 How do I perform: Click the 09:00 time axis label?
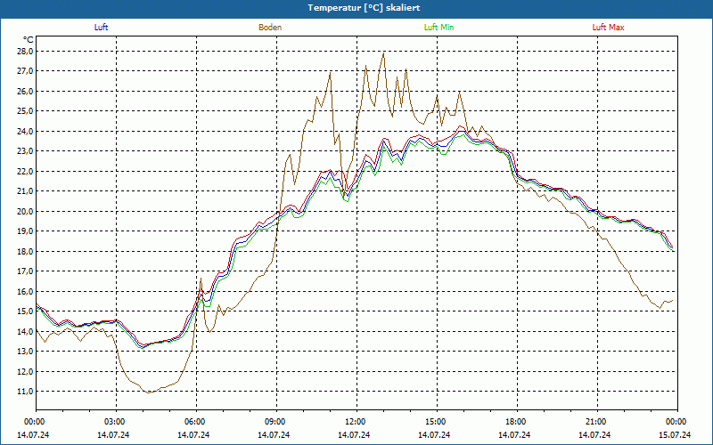click(275, 422)
